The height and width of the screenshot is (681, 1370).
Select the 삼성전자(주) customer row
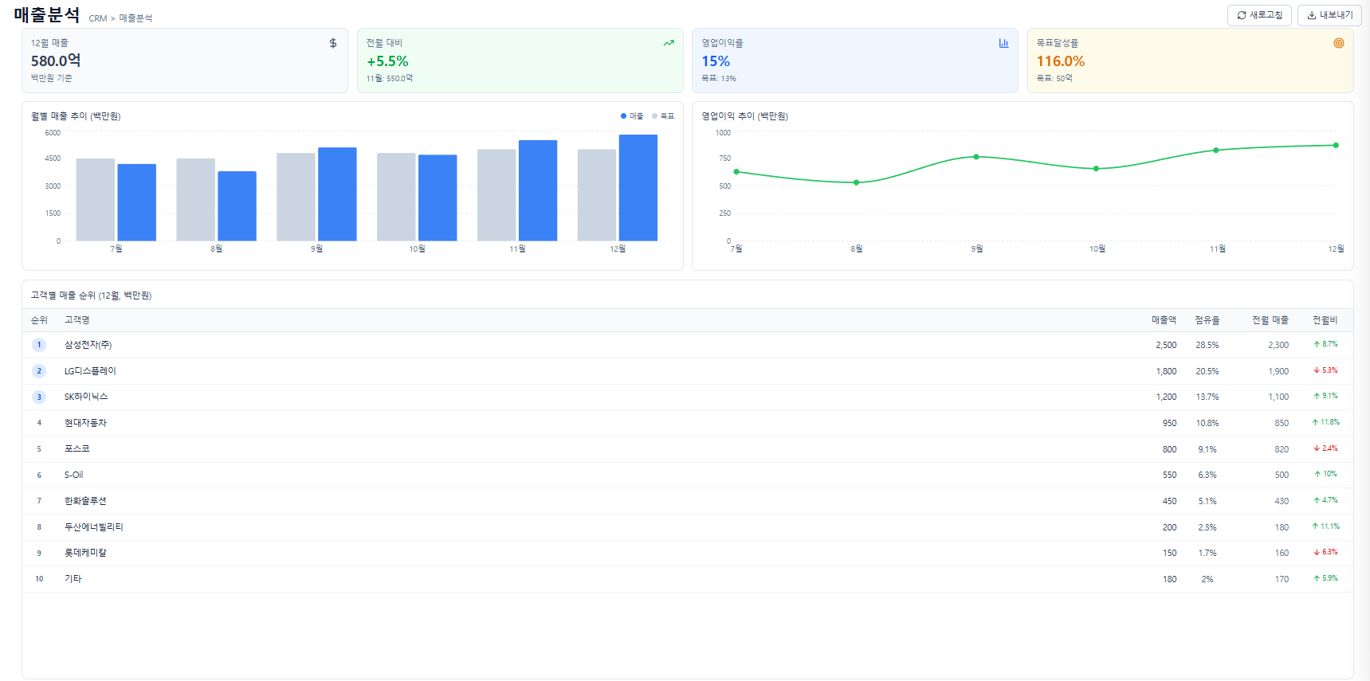coord(88,345)
